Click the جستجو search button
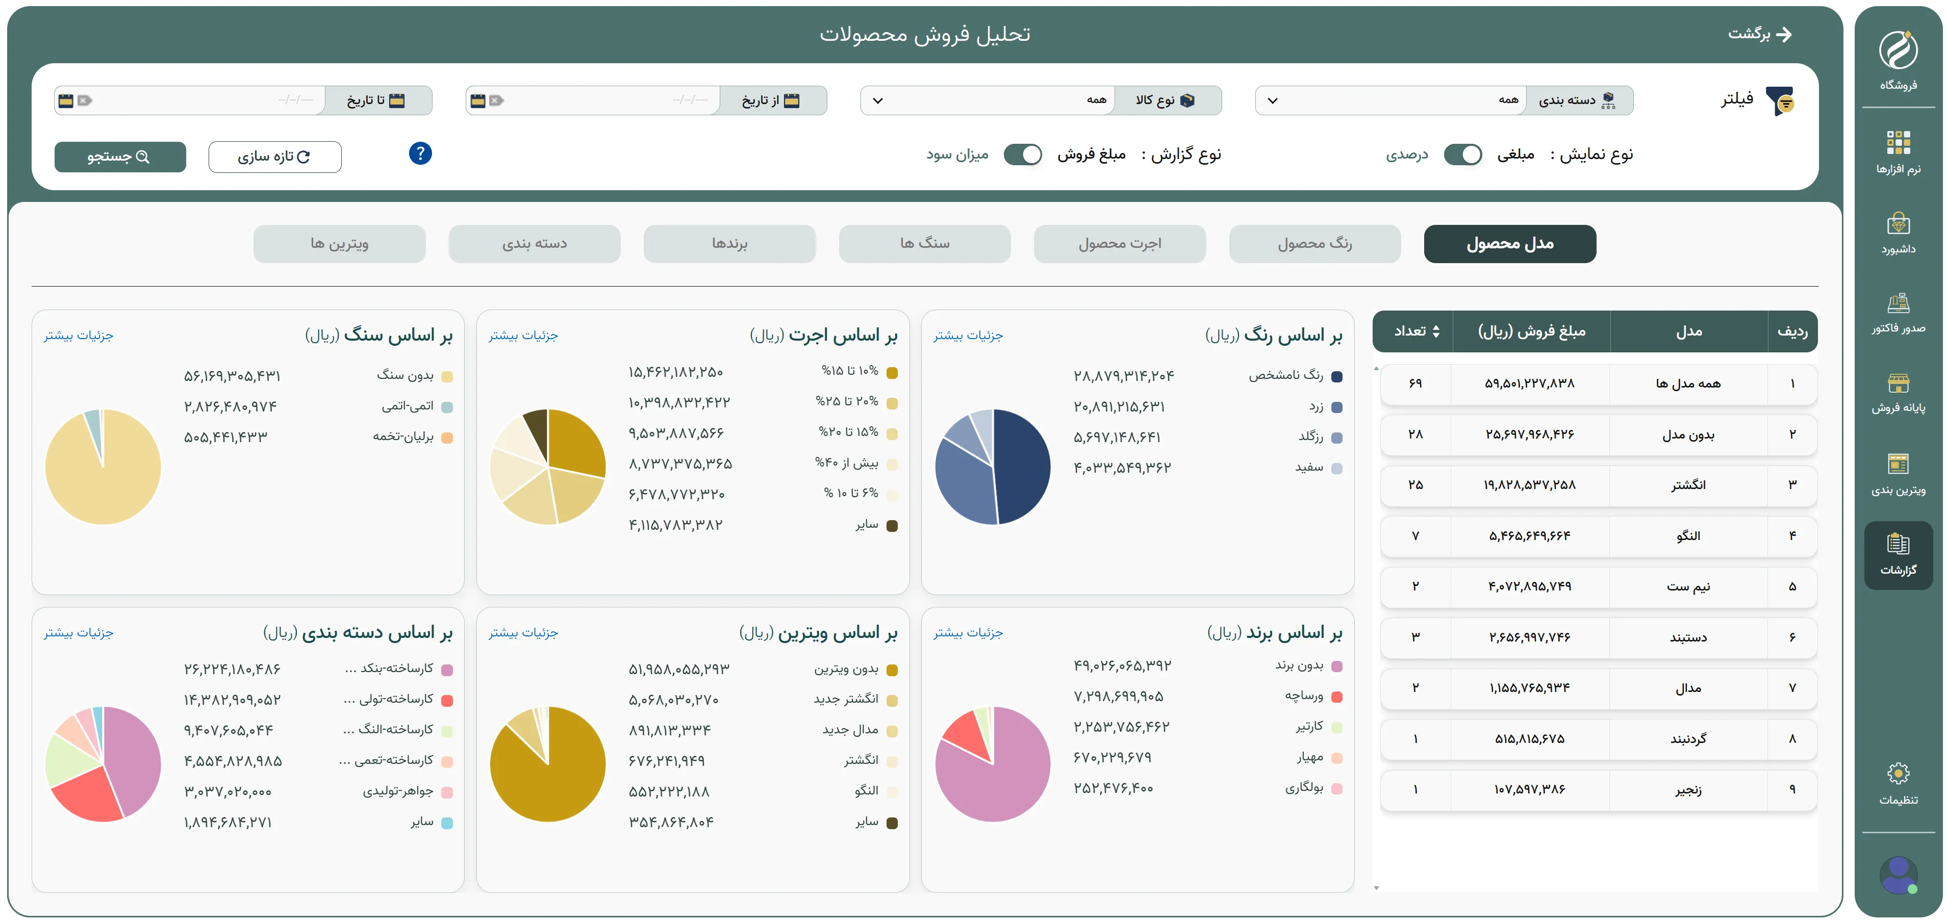The width and height of the screenshot is (1947, 923). point(119,157)
